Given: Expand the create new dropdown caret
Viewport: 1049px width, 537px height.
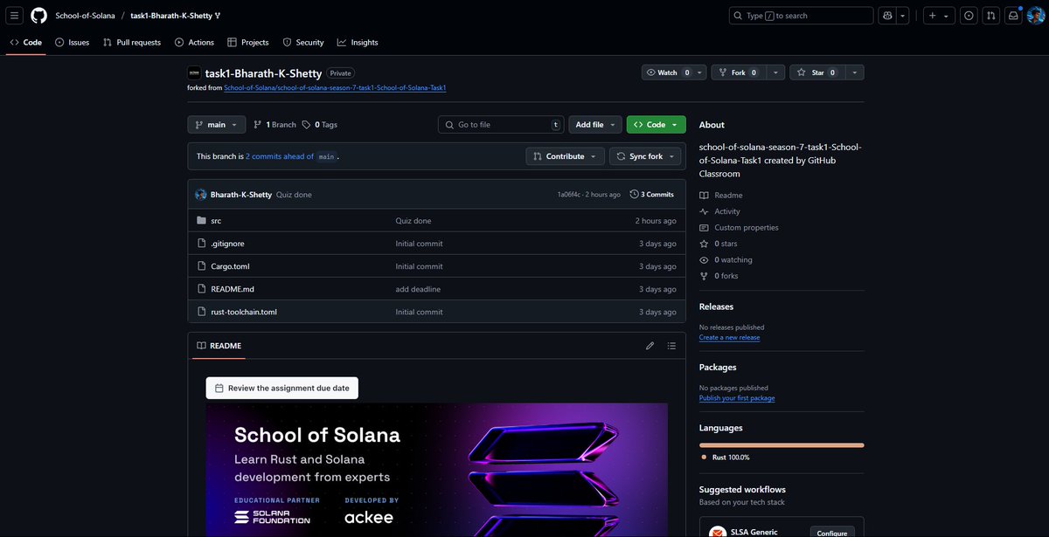Looking at the screenshot, I should [x=947, y=16].
